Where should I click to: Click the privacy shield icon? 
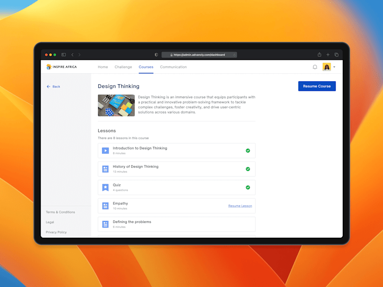157,55
